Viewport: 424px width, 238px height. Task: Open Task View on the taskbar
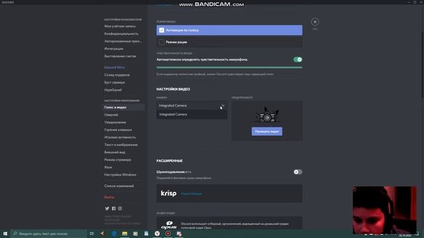pyautogui.click(x=91, y=233)
